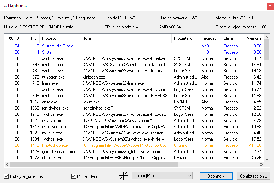The width and height of the screenshot is (274, 183).
Task: Select the Photoshop.exe process row
Action: tap(134, 145)
